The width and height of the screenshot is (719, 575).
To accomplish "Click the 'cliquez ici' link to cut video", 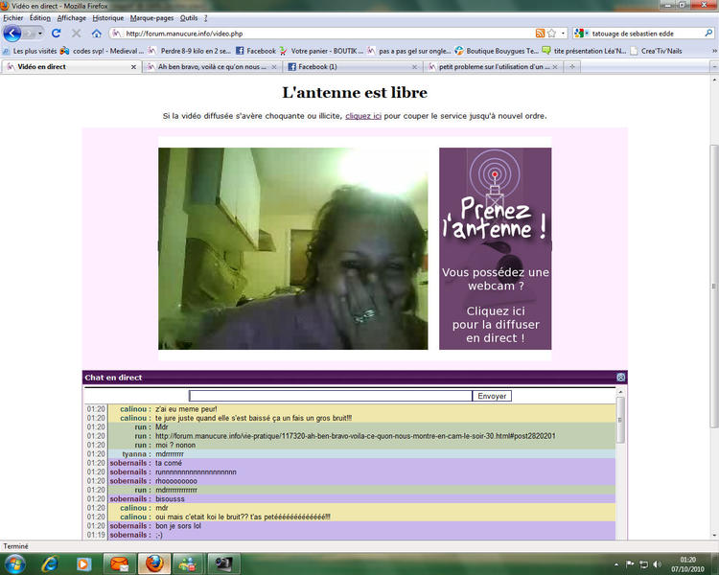I will pos(363,116).
